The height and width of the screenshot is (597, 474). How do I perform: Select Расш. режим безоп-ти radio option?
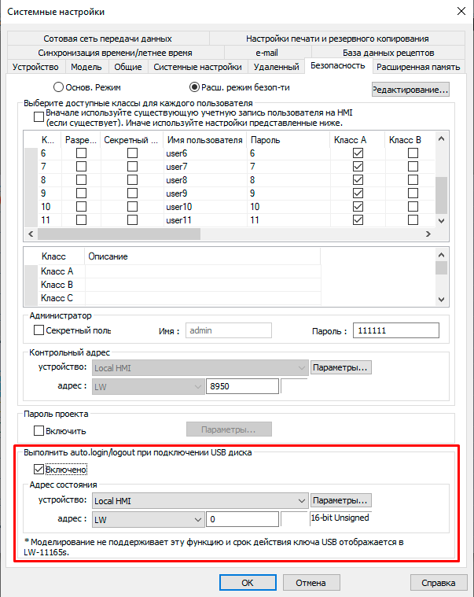coord(194,87)
